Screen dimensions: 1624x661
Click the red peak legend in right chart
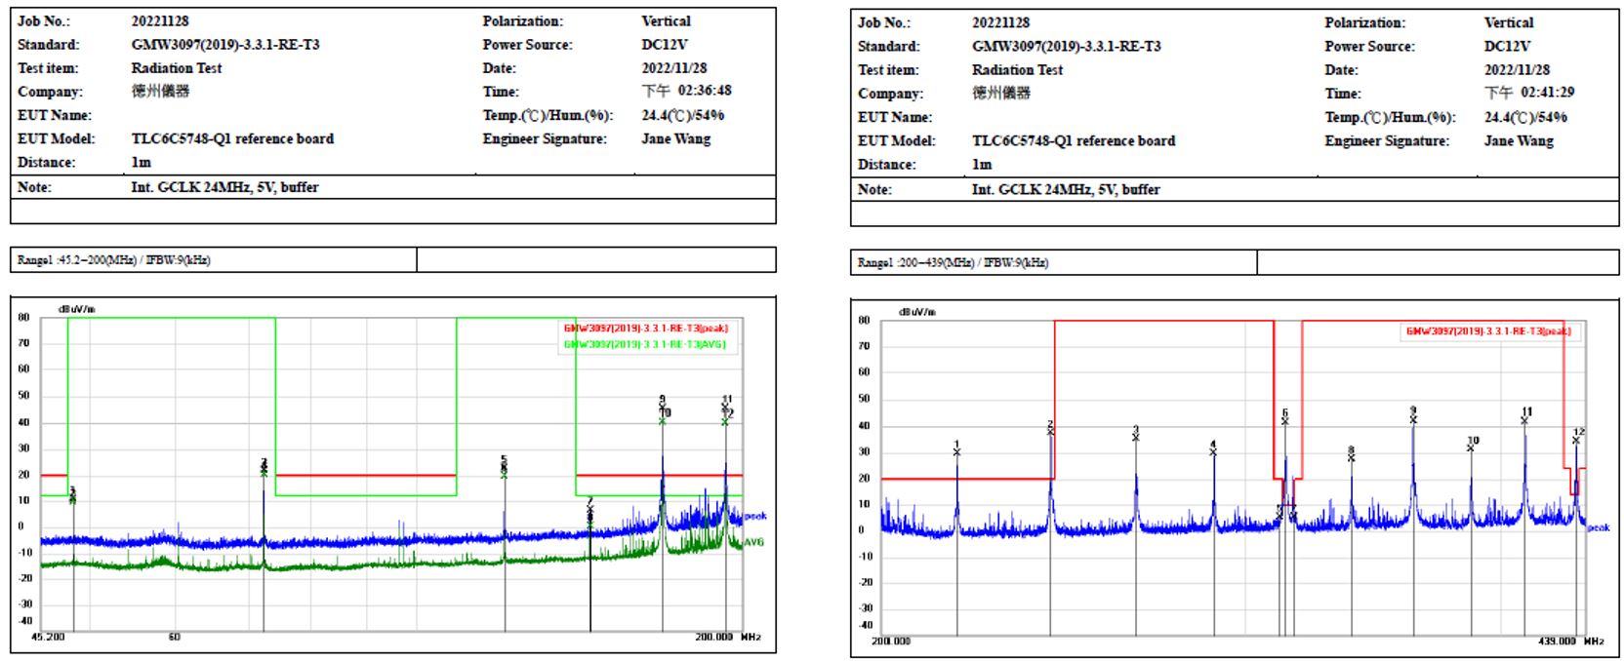click(x=1487, y=331)
